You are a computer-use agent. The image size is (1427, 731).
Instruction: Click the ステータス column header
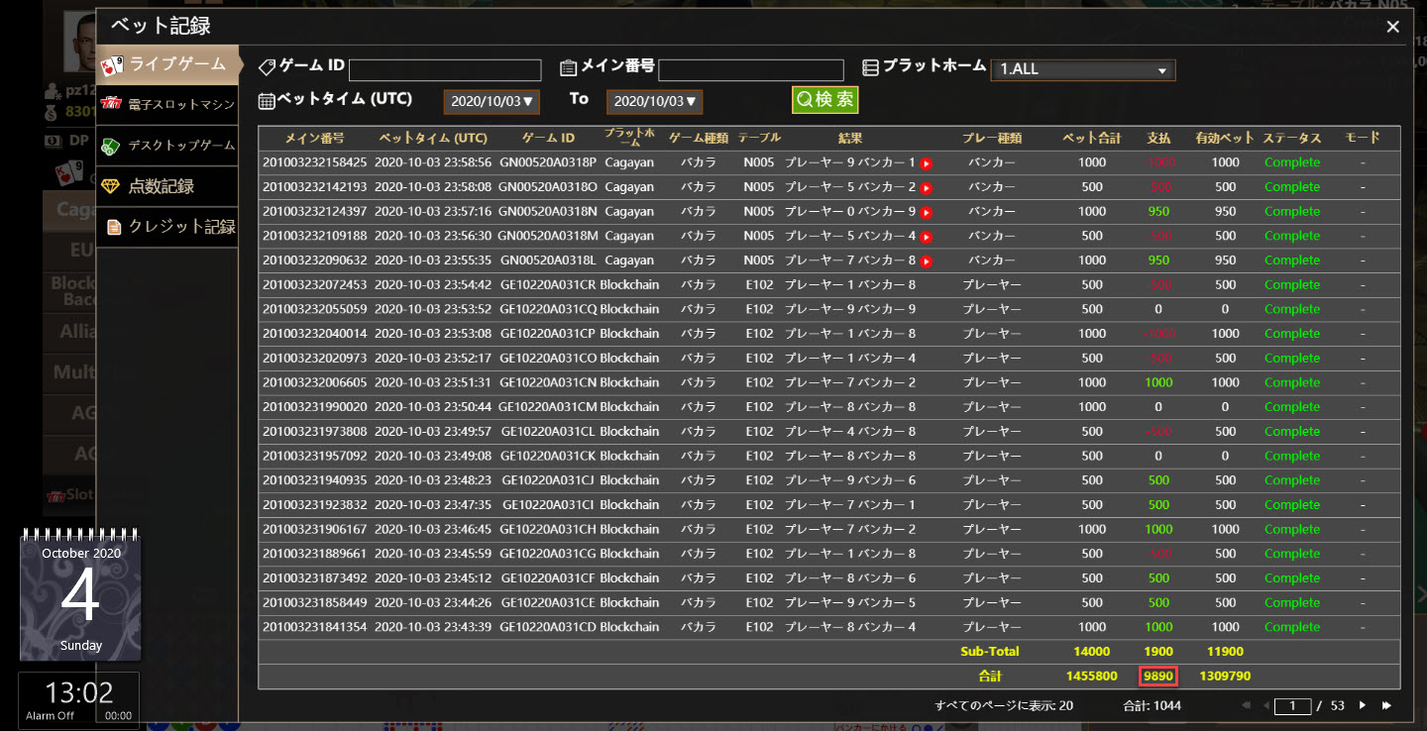pyautogui.click(x=1292, y=139)
